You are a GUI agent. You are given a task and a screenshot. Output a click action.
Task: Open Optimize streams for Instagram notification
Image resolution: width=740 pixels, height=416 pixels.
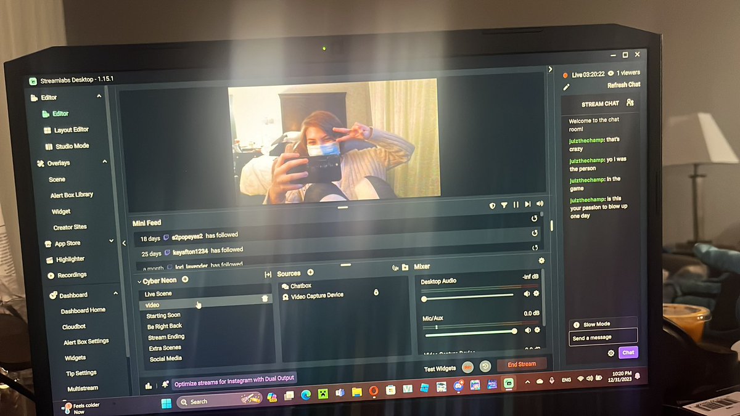pos(234,381)
